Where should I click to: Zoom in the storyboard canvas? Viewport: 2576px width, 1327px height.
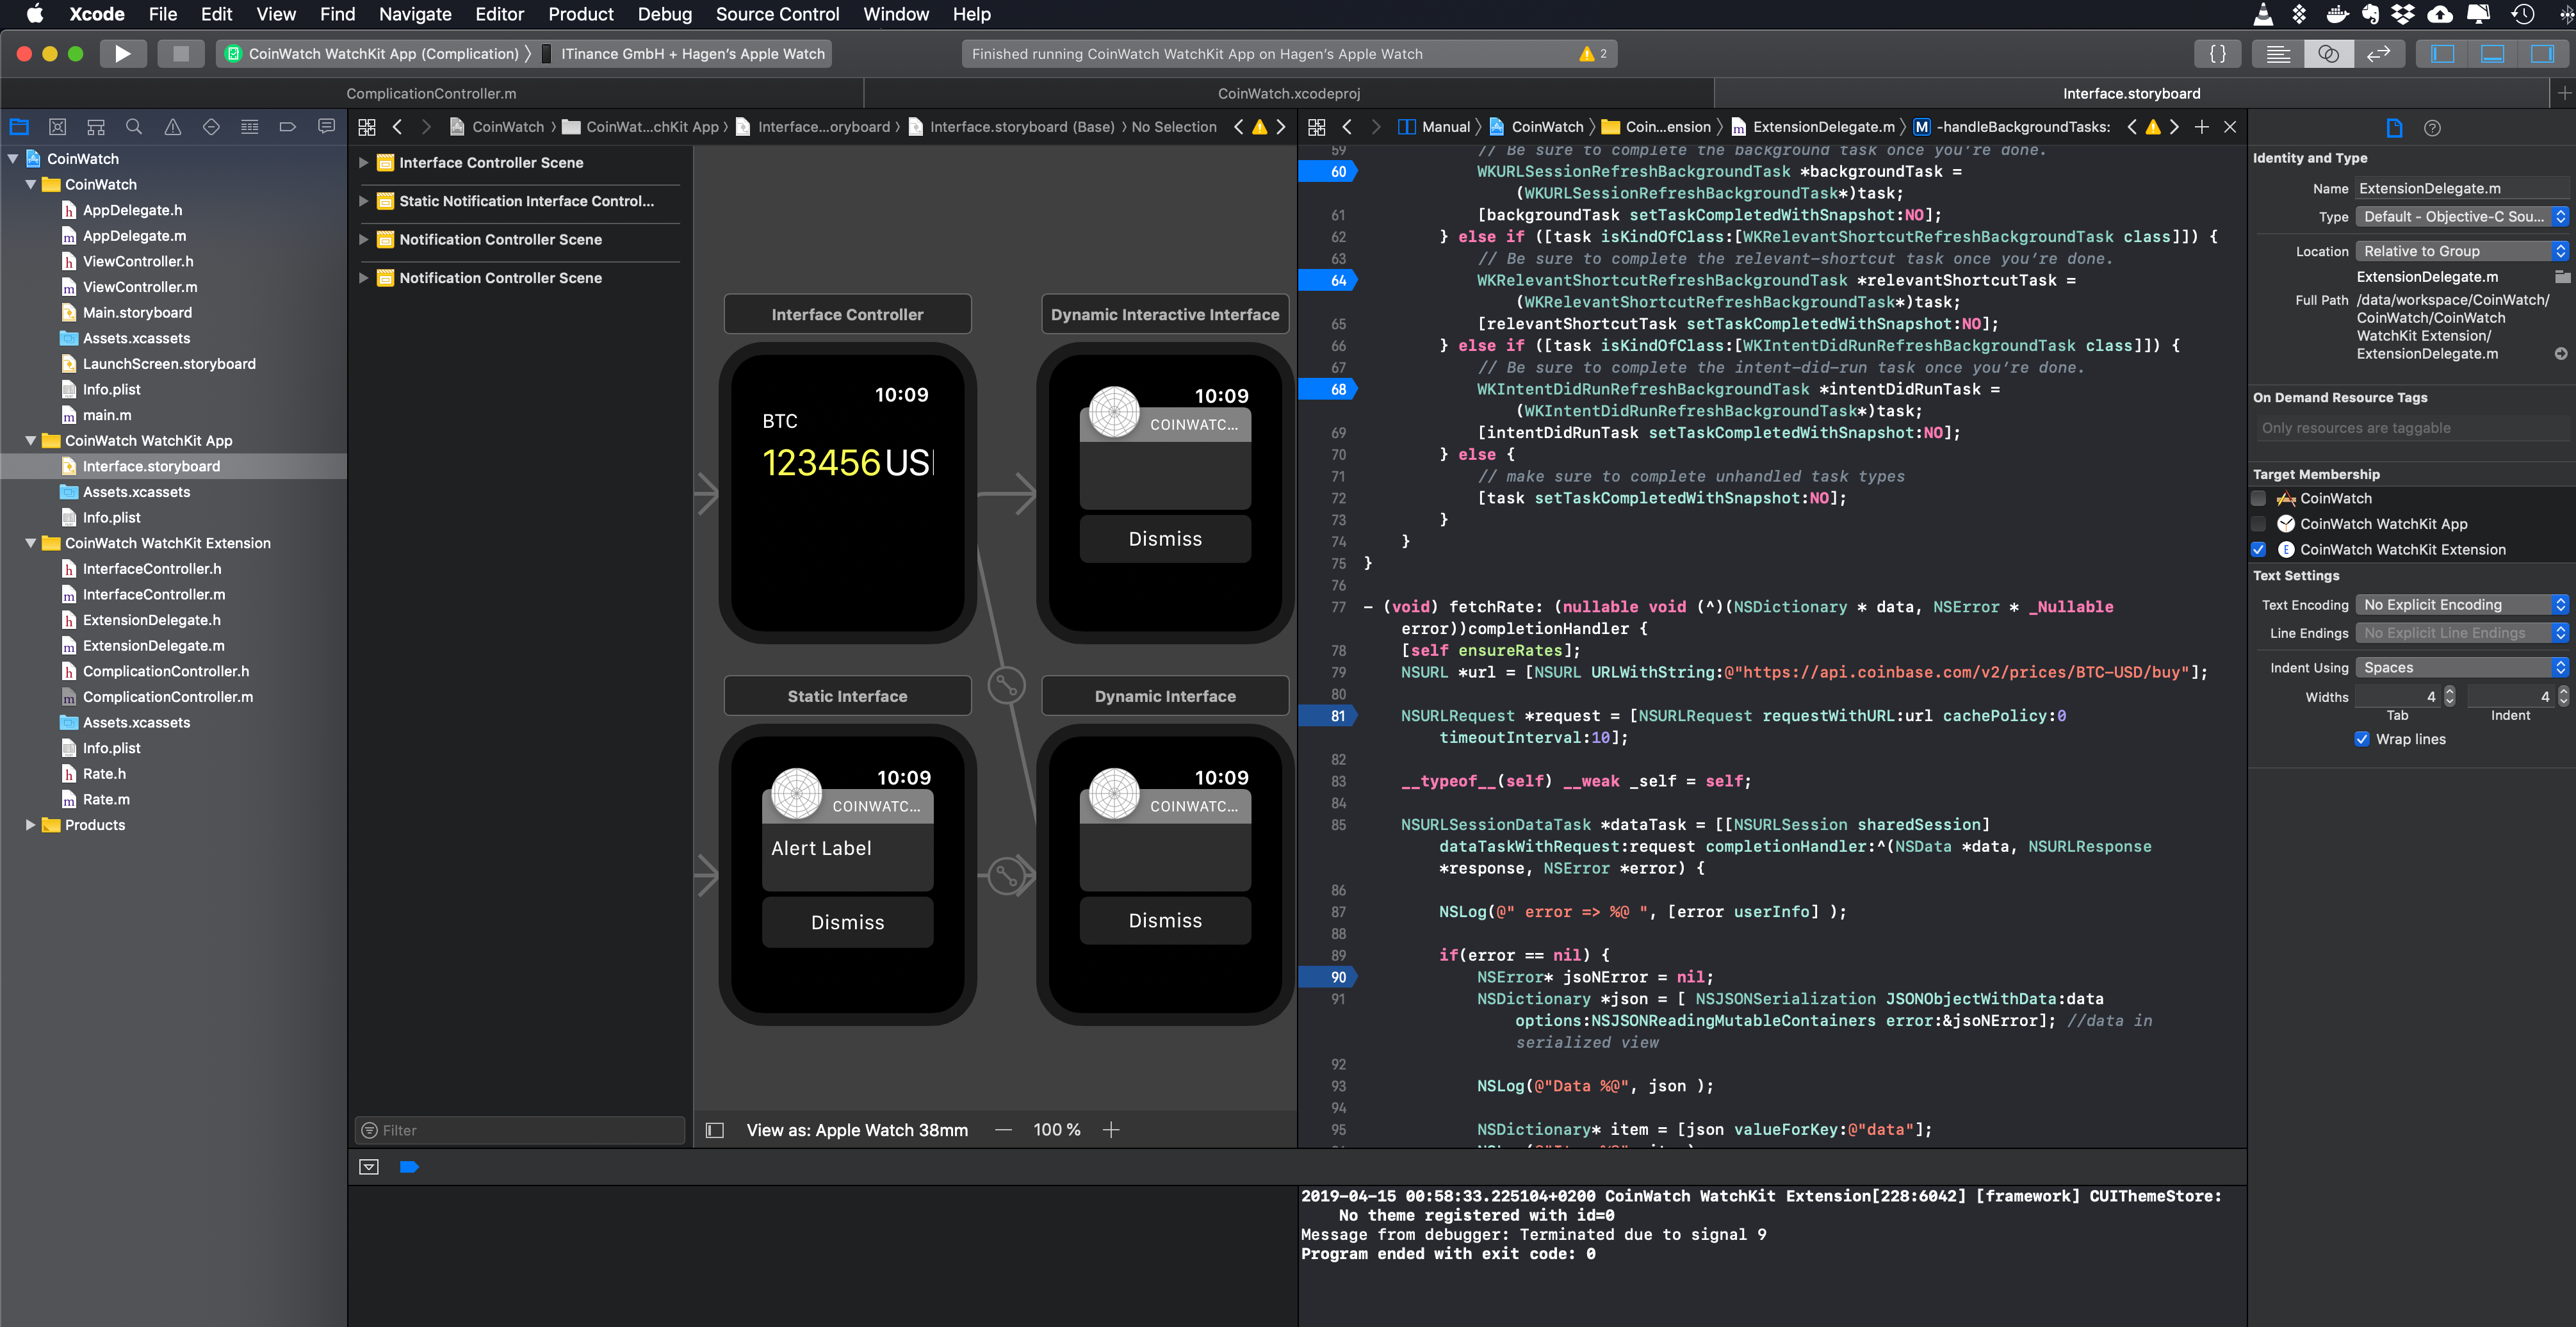click(x=1111, y=1130)
